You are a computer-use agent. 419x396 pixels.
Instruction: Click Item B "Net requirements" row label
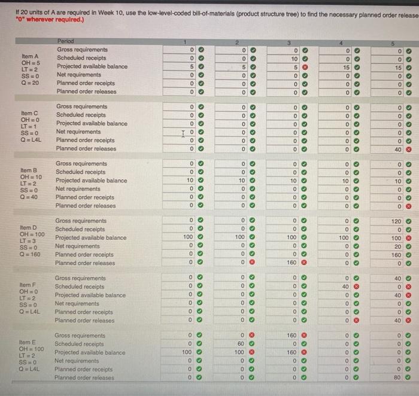tap(78, 189)
